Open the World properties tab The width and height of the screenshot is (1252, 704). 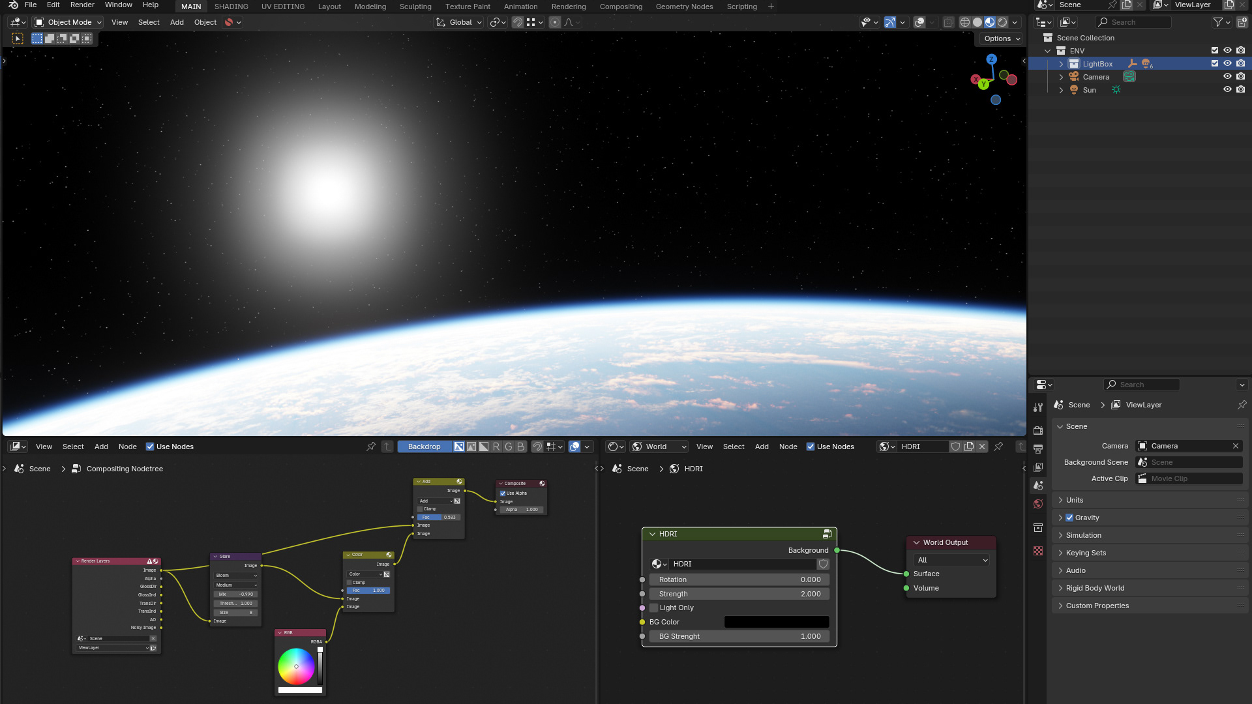(1038, 504)
